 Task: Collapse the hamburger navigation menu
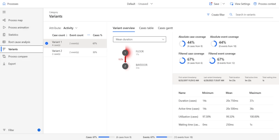4,12
